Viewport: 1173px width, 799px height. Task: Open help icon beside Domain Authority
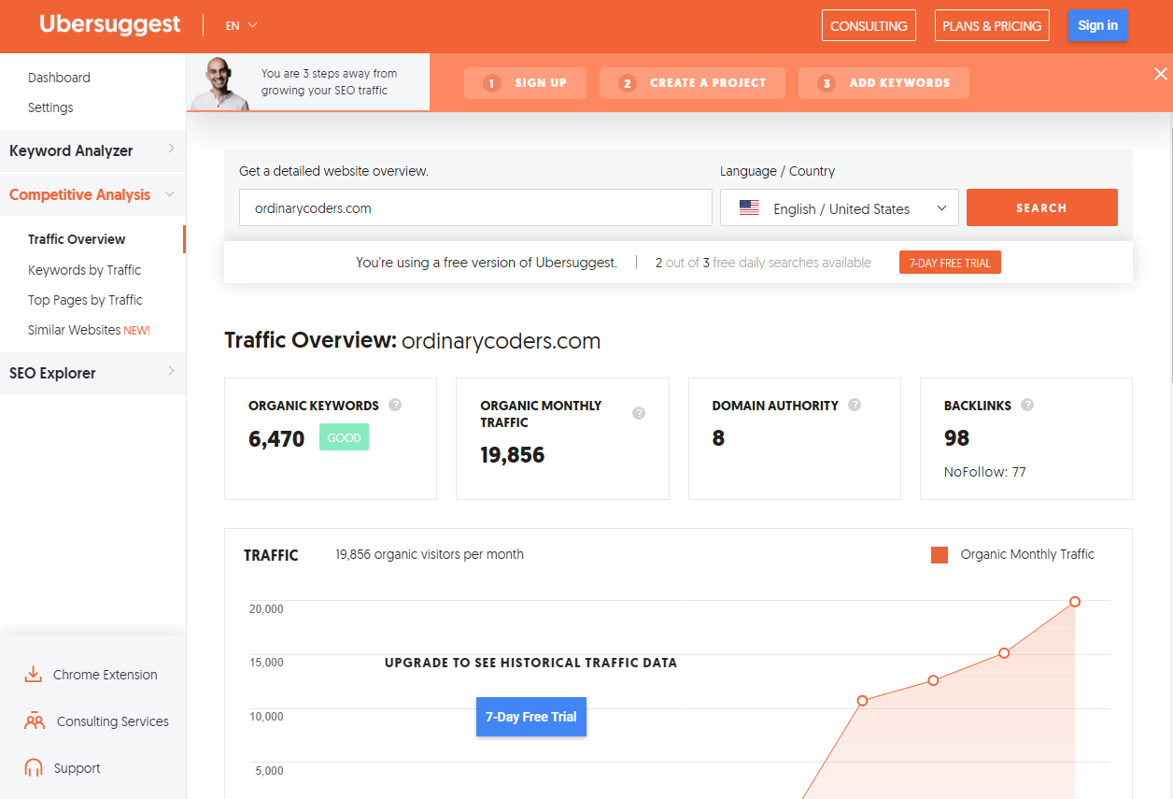855,406
